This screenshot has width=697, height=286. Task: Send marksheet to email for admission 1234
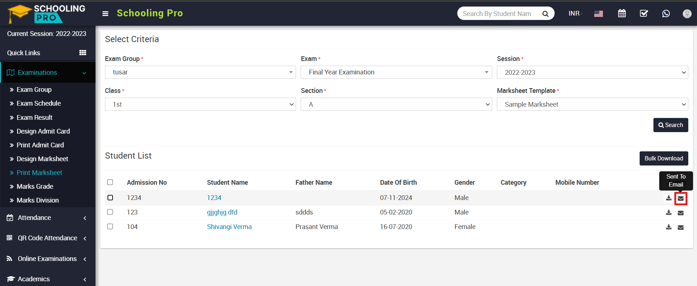tap(681, 199)
